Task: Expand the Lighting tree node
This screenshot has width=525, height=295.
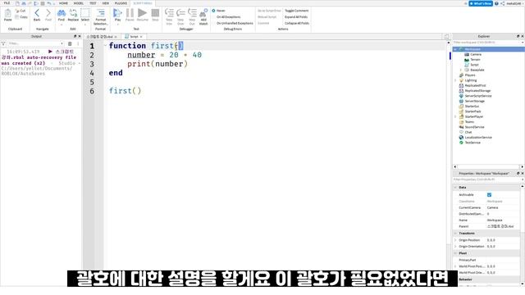Action: 455,80
